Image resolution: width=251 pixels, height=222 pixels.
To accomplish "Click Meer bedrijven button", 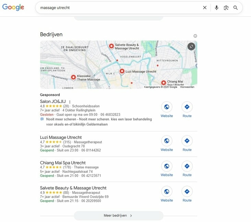I will click(x=119, y=216).
